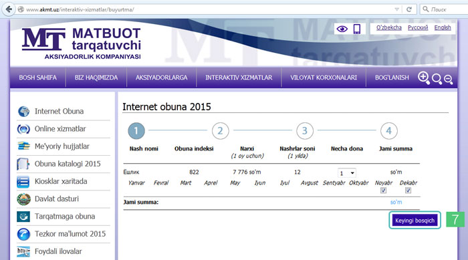
Task: Open Davlat dasturi sidebar link
Action: pyautogui.click(x=57, y=199)
